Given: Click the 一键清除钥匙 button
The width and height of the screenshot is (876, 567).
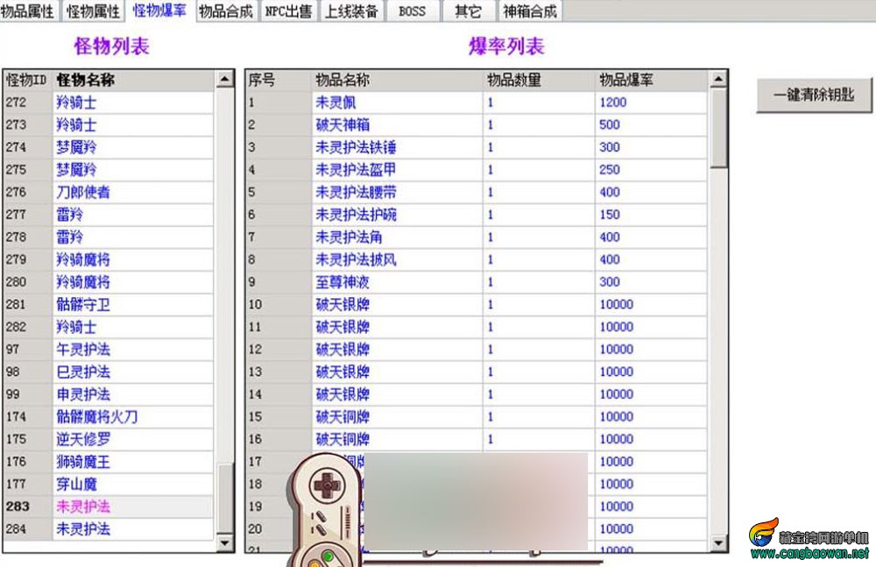Looking at the screenshot, I should [813, 96].
